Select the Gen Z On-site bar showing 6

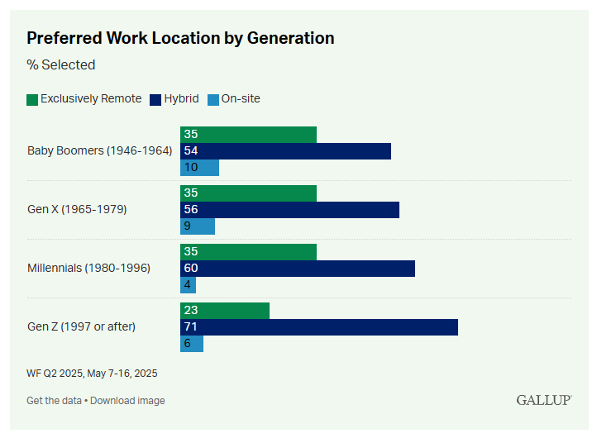pyautogui.click(x=192, y=344)
